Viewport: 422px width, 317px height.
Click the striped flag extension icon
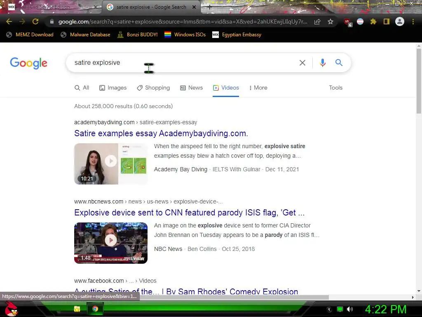(x=360, y=21)
